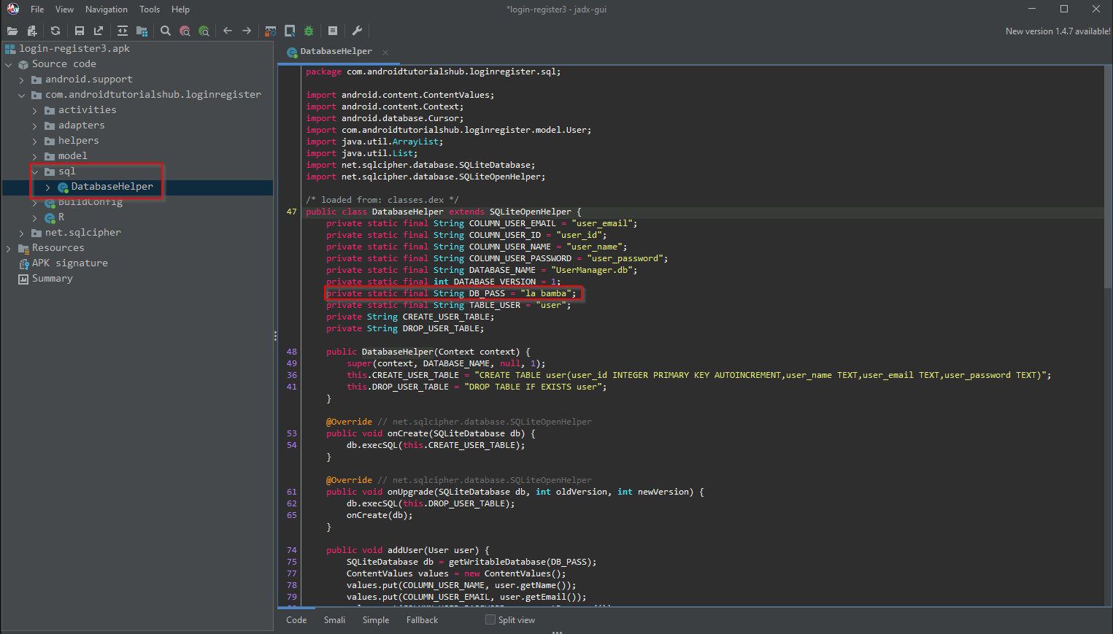Expand the Resources node
Viewport: 1113px width, 634px height.
click(x=9, y=248)
